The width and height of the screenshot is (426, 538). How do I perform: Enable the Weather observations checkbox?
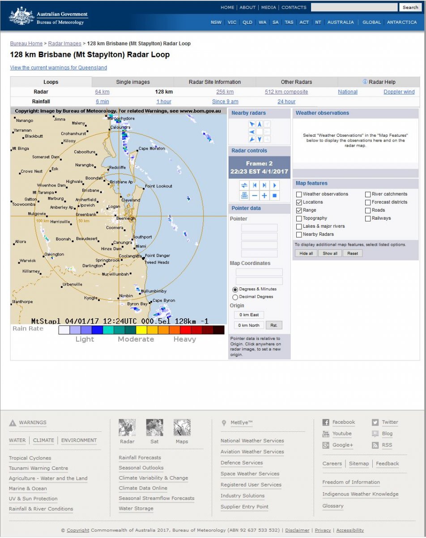click(x=298, y=194)
